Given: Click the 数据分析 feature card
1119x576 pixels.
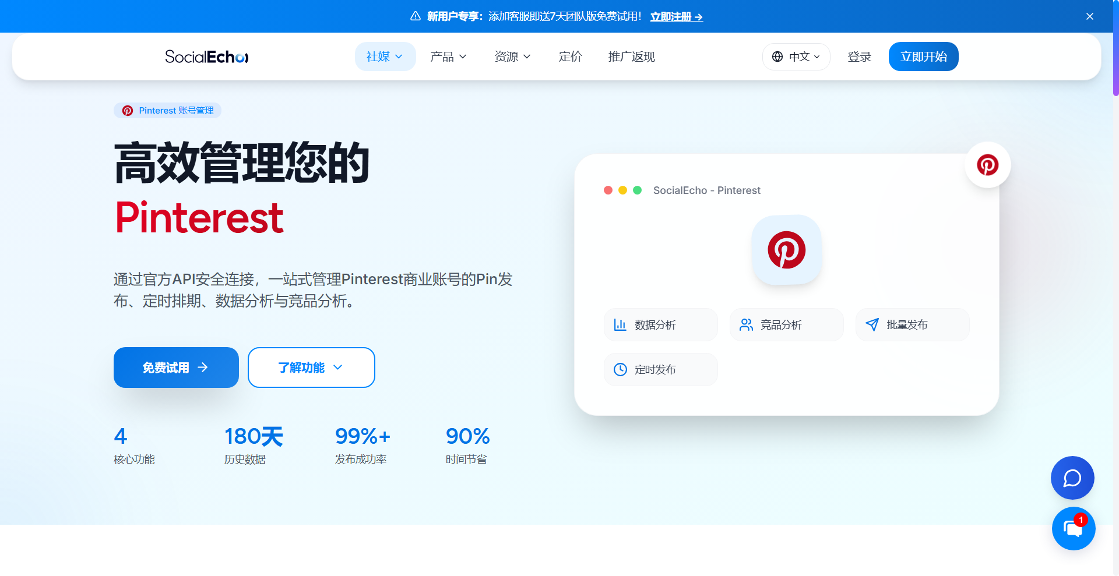Looking at the screenshot, I should (x=661, y=325).
